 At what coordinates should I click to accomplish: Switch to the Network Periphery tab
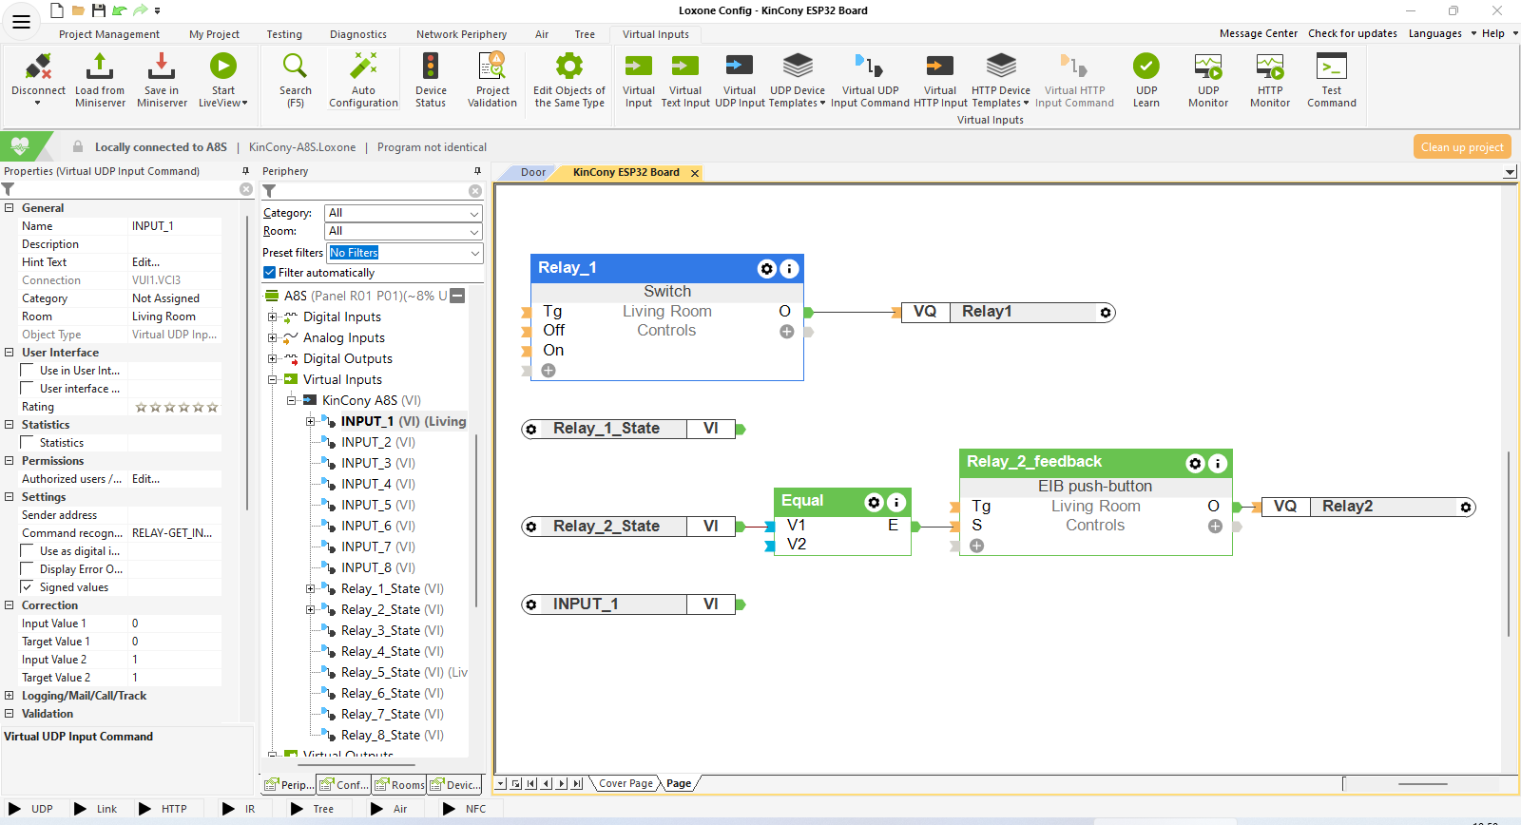(x=461, y=34)
